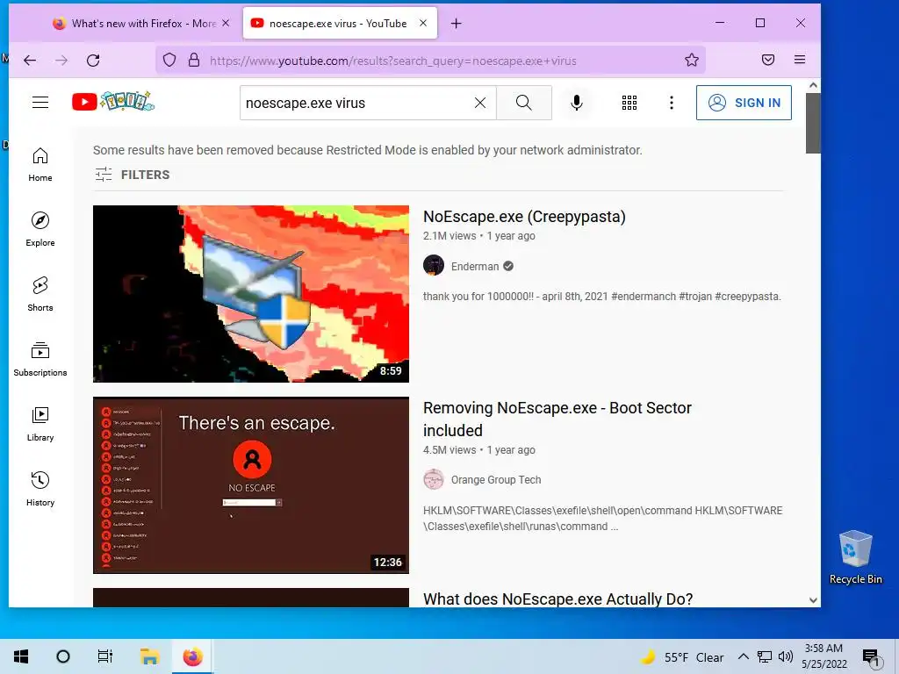The height and width of the screenshot is (674, 899).
Task: Expand the FILTERS options
Action: pyautogui.click(x=132, y=175)
